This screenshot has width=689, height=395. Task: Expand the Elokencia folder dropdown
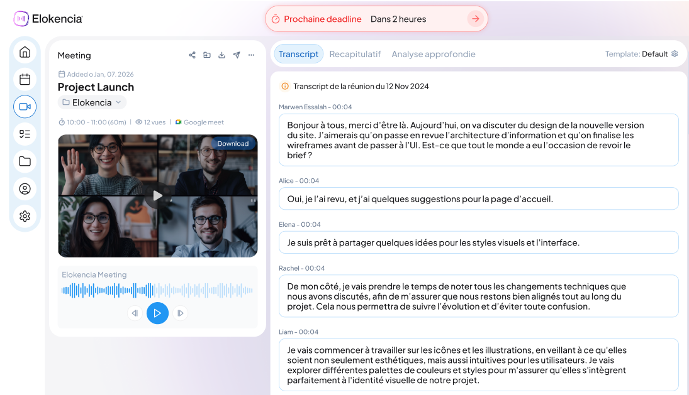pyautogui.click(x=92, y=102)
